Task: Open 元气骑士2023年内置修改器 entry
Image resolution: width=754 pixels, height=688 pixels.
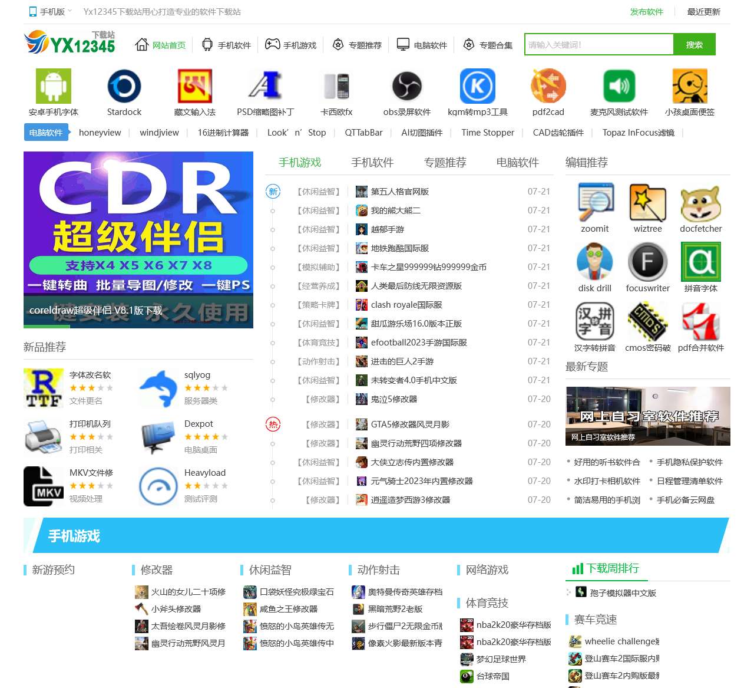Action: [x=422, y=481]
